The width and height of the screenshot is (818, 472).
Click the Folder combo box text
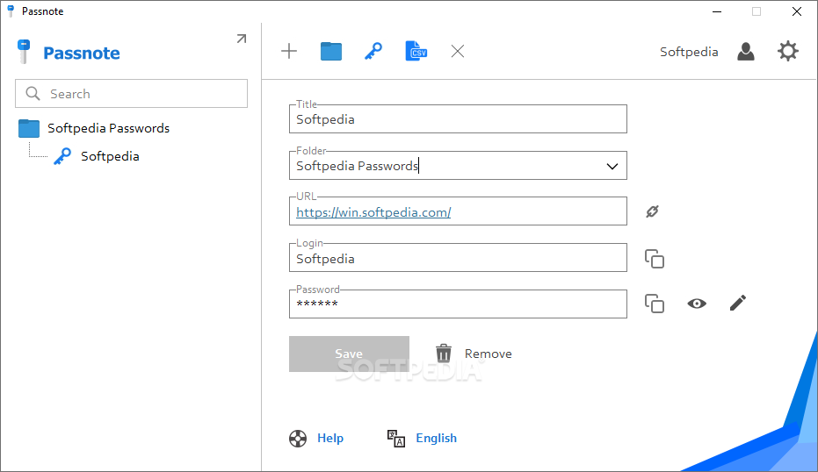coord(358,166)
